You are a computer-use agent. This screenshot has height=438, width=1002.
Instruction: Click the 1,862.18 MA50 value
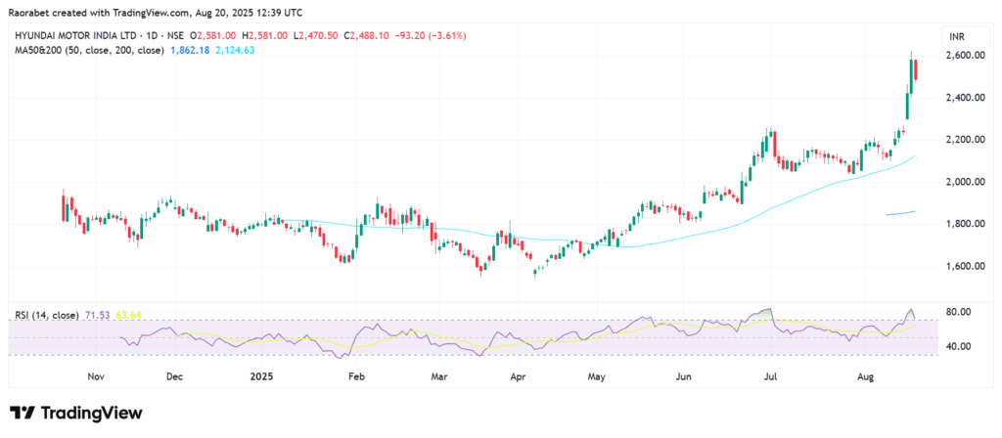pyautogui.click(x=190, y=49)
